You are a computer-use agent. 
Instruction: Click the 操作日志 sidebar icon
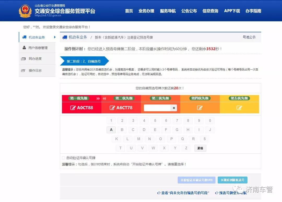(x=23, y=70)
